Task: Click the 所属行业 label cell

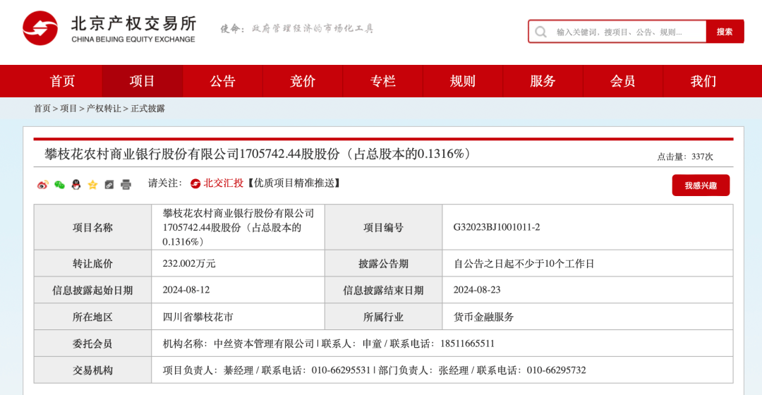Action: [x=383, y=317]
